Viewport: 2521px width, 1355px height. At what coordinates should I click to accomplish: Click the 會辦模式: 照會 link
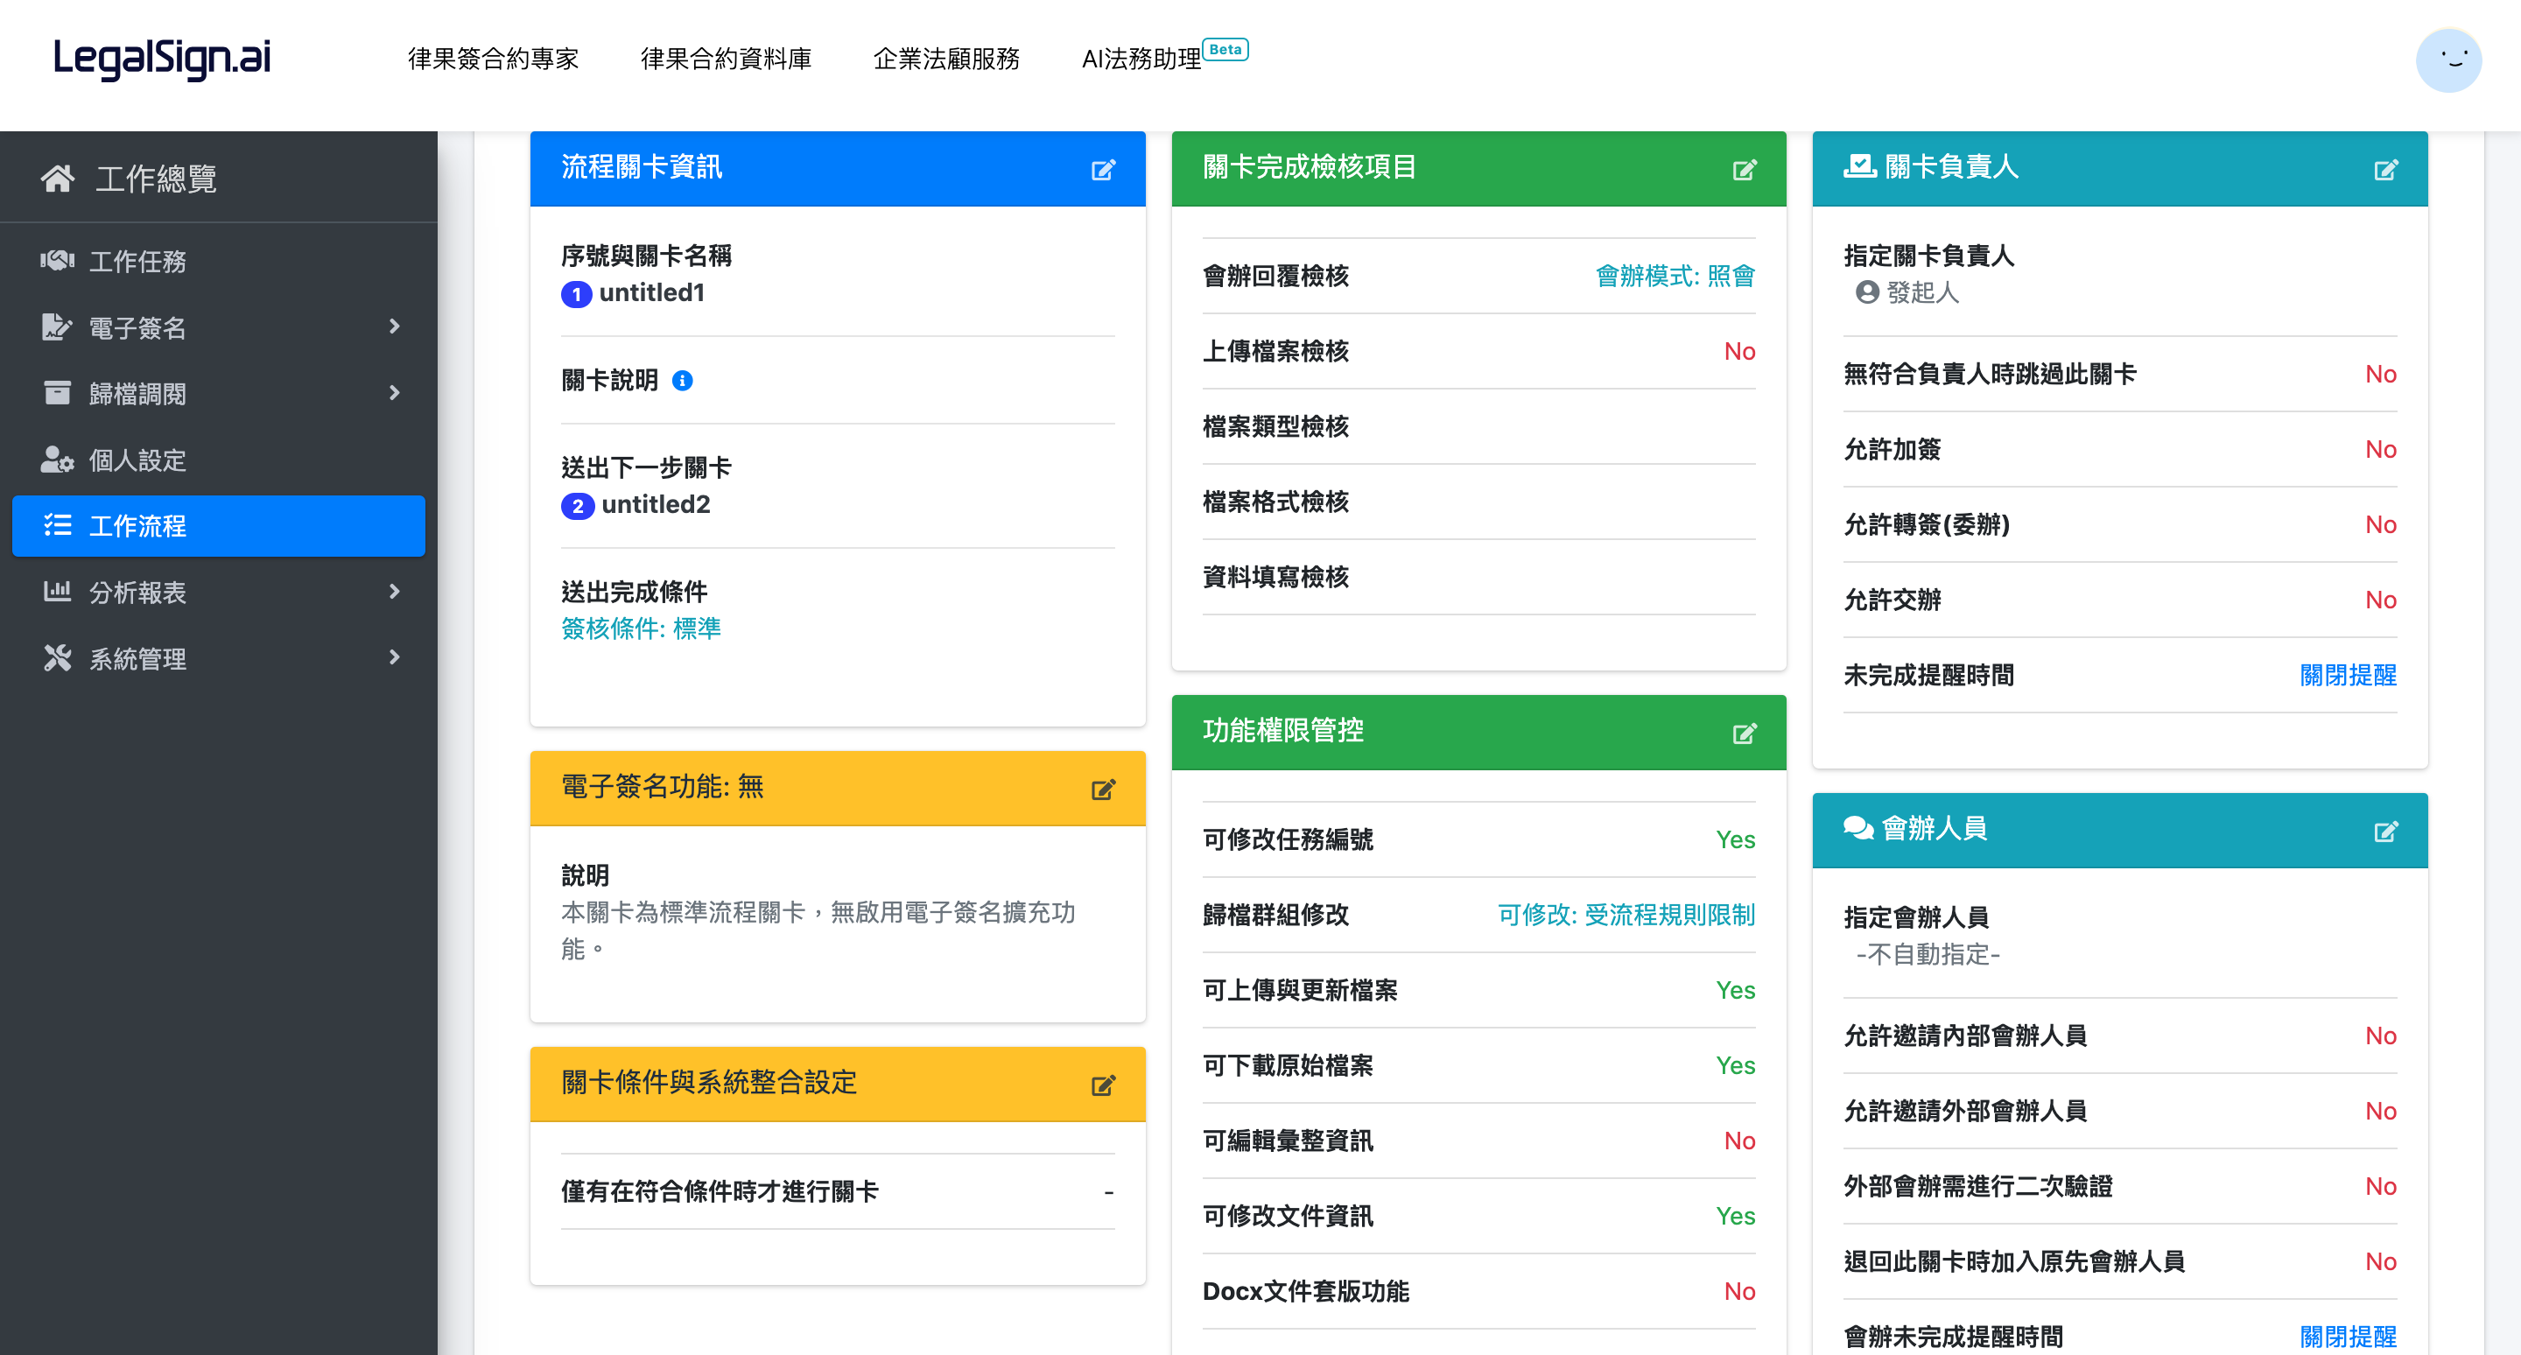coord(1675,276)
